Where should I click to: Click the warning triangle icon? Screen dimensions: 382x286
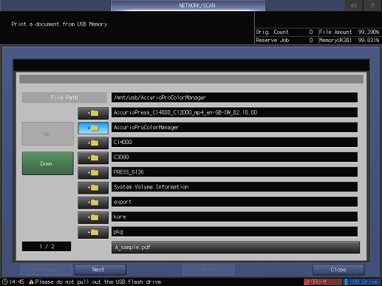(x=31, y=282)
